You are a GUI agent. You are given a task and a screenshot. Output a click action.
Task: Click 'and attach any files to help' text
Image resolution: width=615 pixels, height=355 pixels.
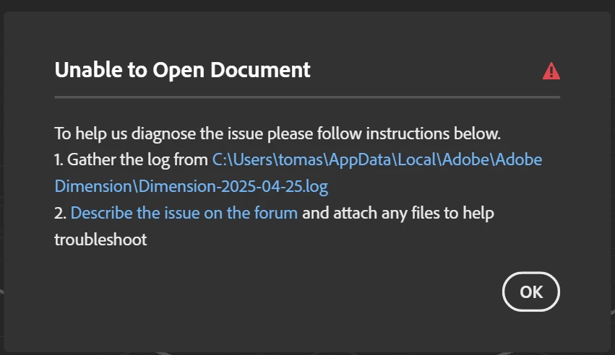click(x=398, y=213)
